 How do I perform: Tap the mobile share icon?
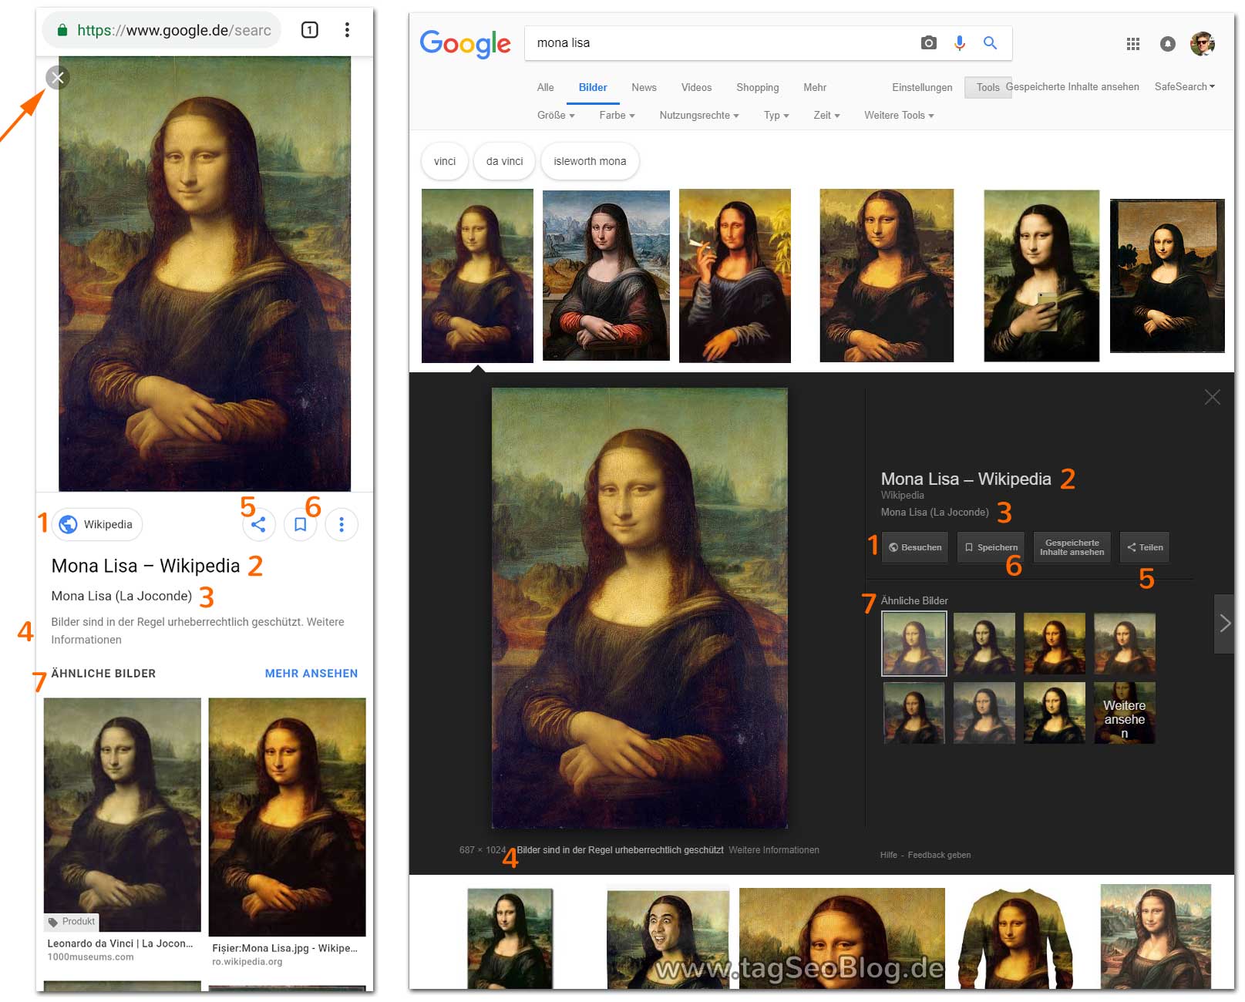pos(258,524)
